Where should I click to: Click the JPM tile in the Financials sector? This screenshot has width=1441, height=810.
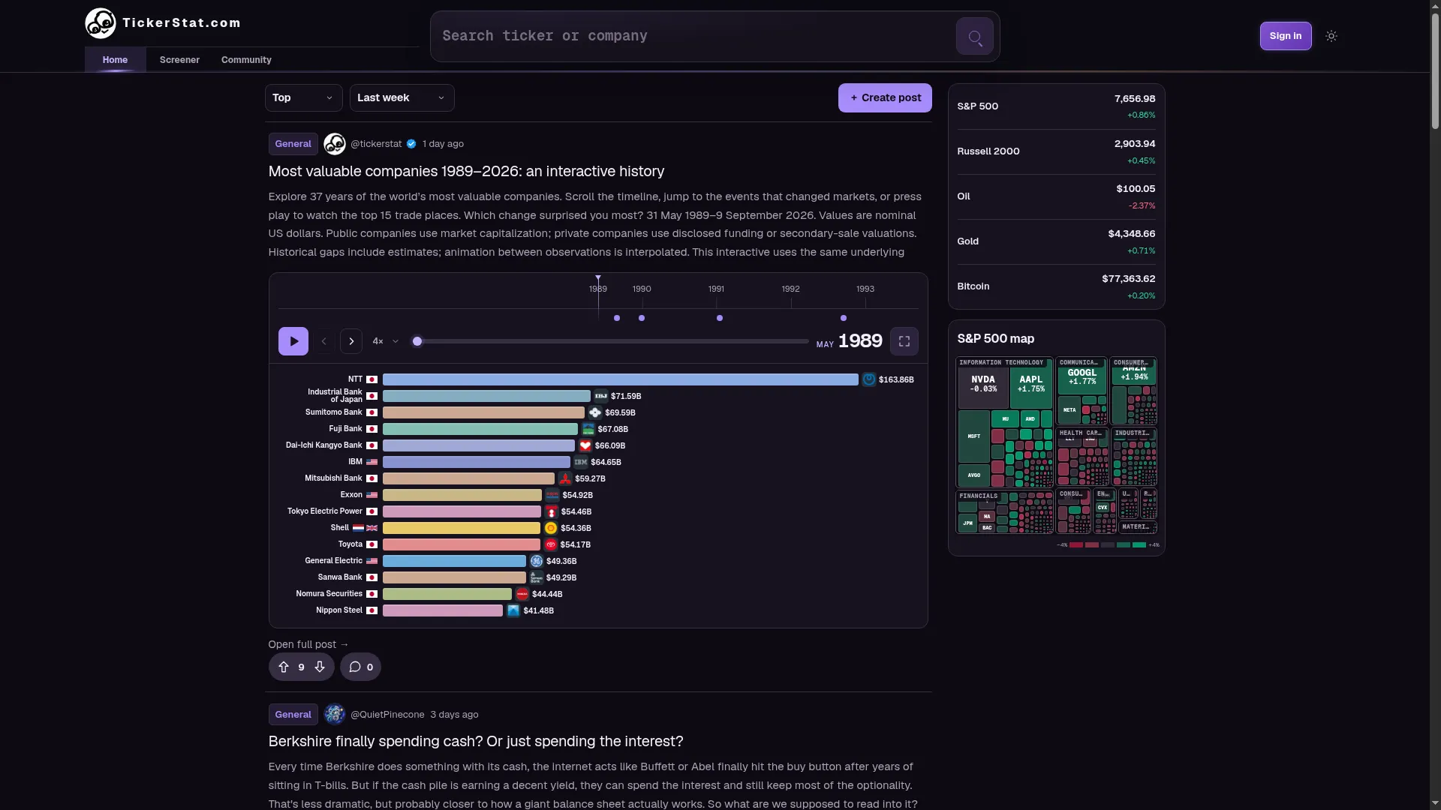click(x=967, y=523)
